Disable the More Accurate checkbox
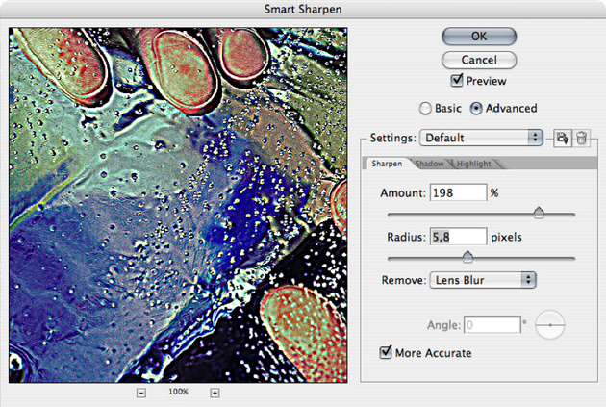Screen dimensions: 606x407 pyautogui.click(x=387, y=353)
